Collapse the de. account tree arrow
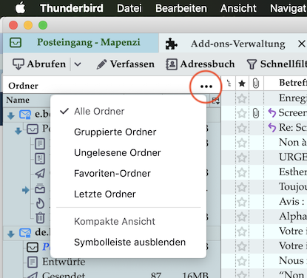This screenshot has height=278, width=307. pos(10,234)
